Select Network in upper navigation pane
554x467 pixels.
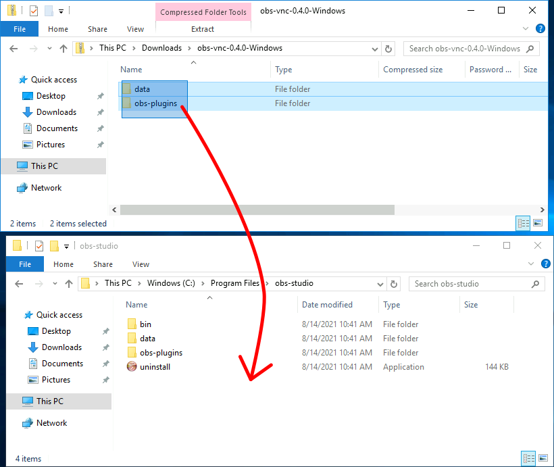[46, 188]
